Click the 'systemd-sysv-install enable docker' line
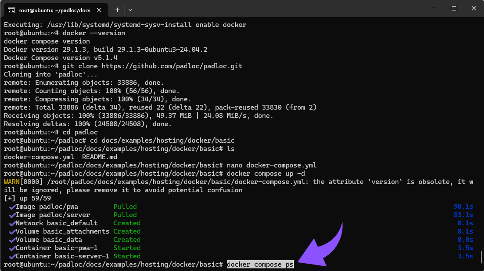This screenshot has width=484, height=271. click(125, 25)
